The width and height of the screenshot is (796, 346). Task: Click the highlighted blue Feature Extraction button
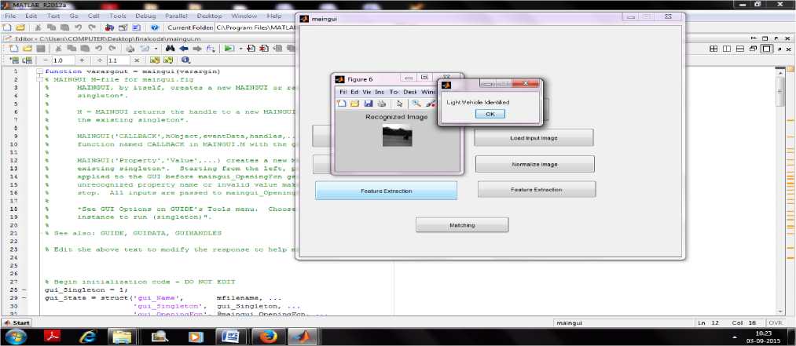click(x=386, y=191)
